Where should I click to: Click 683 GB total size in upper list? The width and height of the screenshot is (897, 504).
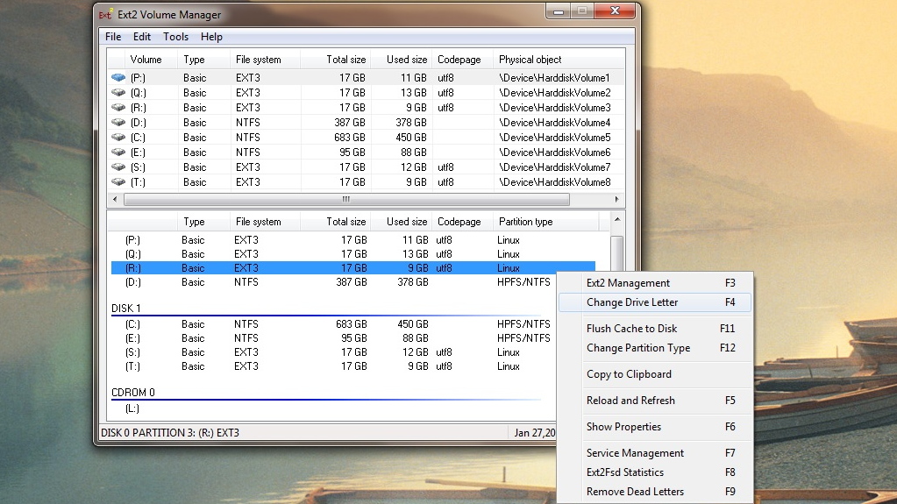click(x=349, y=137)
